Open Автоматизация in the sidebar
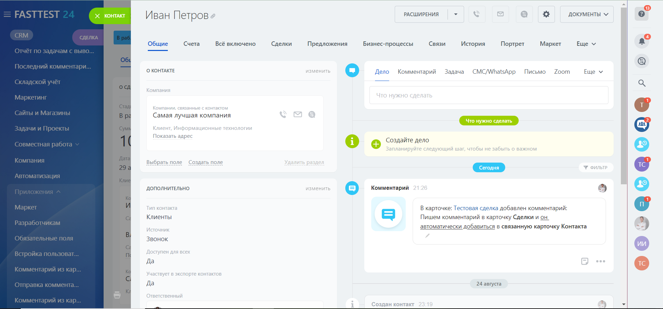Image resolution: width=663 pixels, height=309 pixels. [x=37, y=176]
